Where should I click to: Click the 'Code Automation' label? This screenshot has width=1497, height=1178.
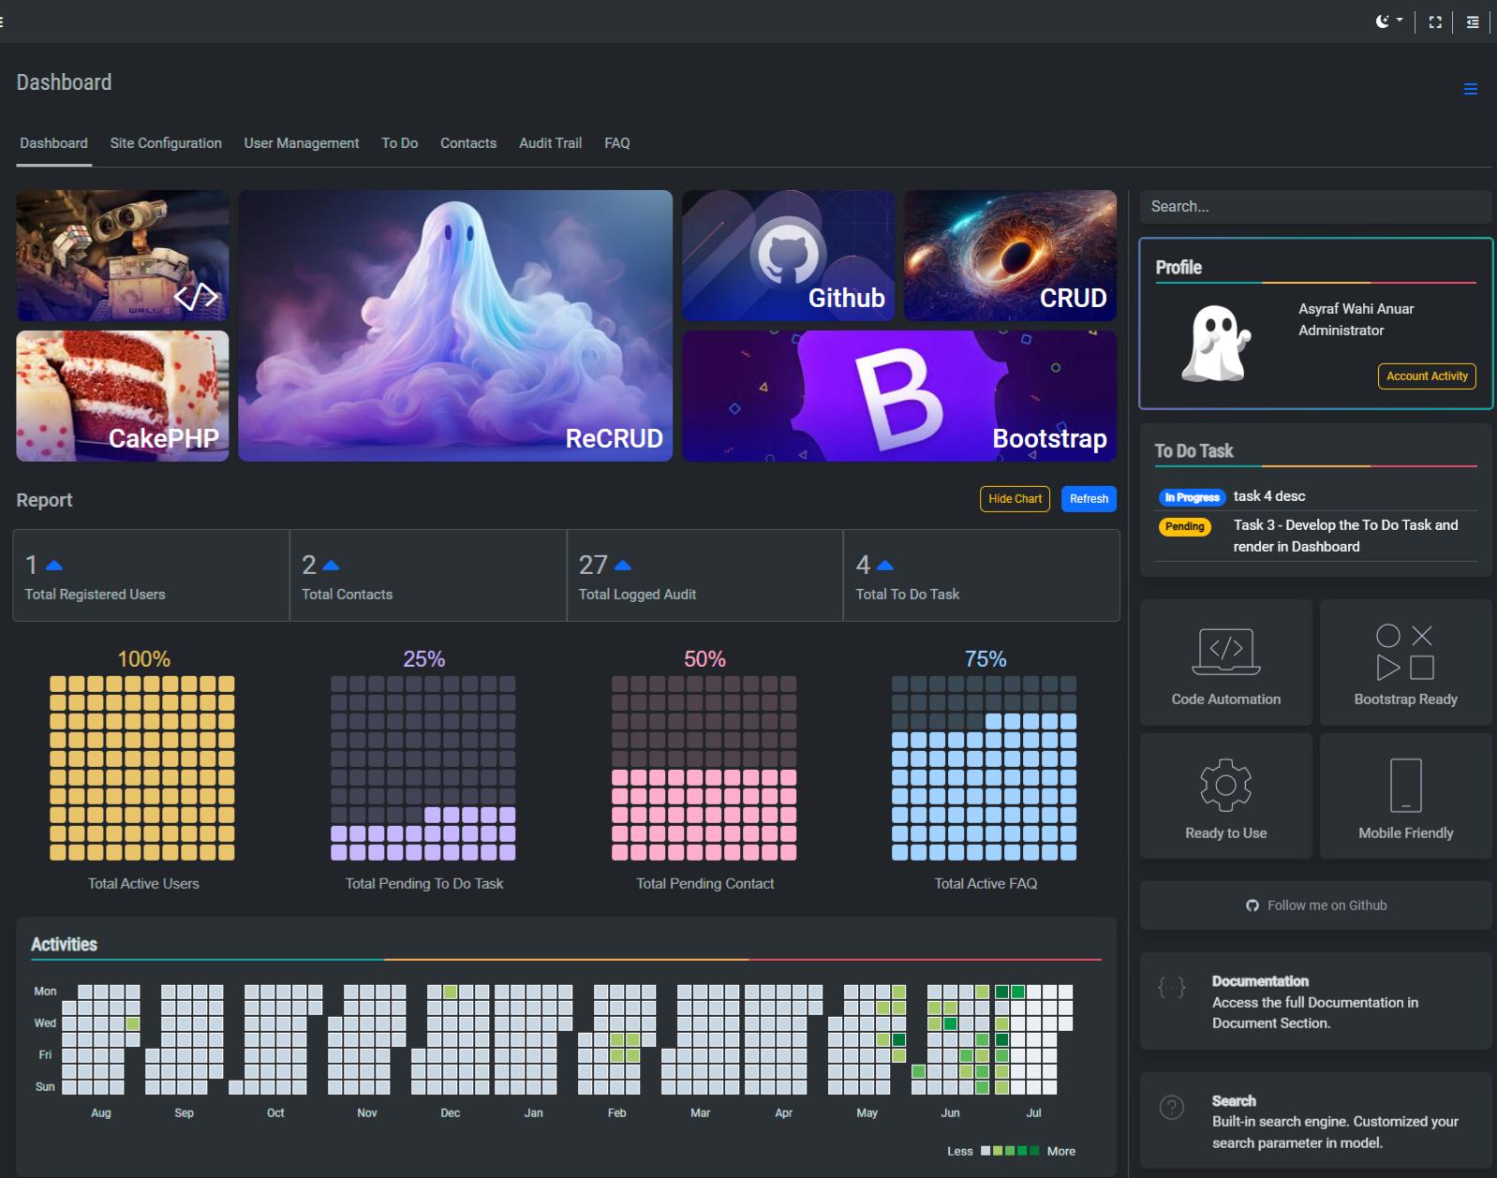1225,699
